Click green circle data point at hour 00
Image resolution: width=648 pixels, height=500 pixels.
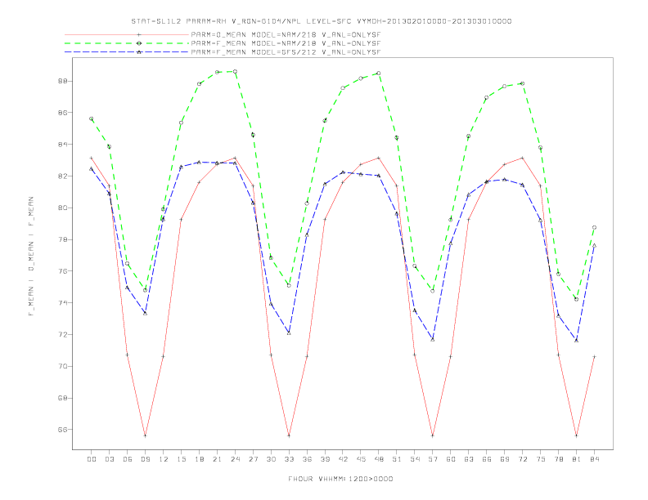click(x=92, y=118)
